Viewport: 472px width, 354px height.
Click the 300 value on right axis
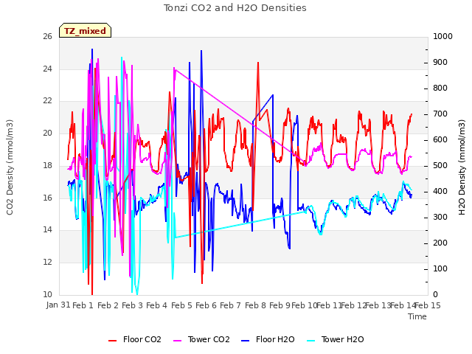440,218
